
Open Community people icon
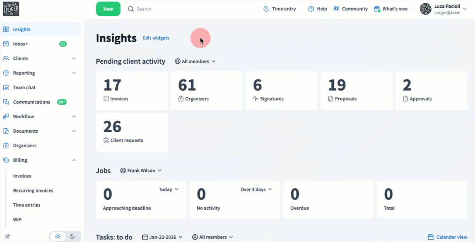tap(336, 9)
